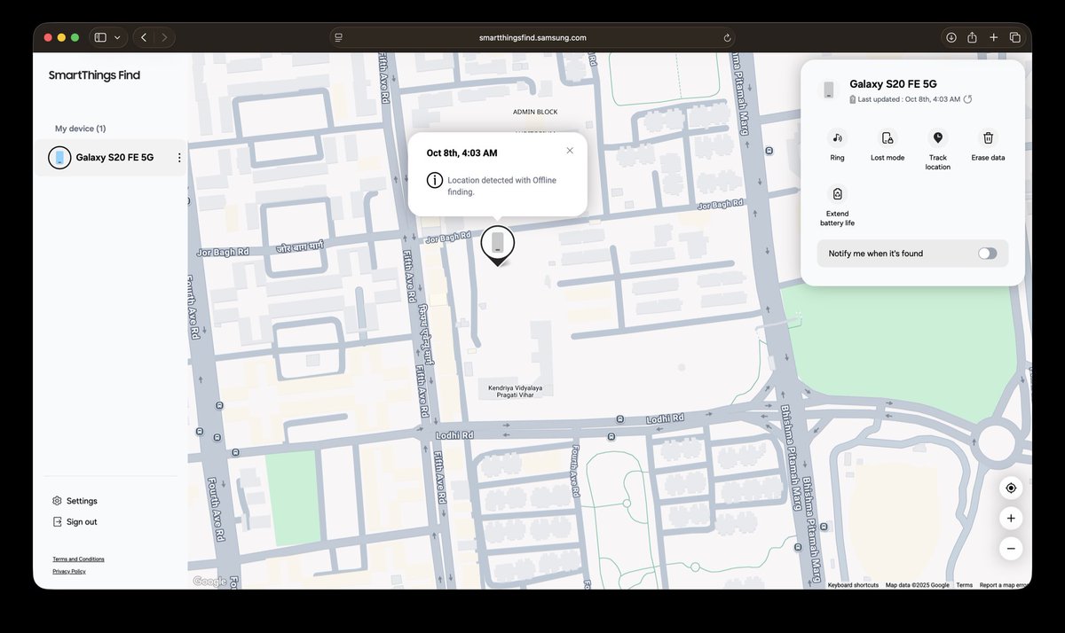The width and height of the screenshot is (1065, 633).
Task: Refresh the last updated location
Action: (968, 99)
